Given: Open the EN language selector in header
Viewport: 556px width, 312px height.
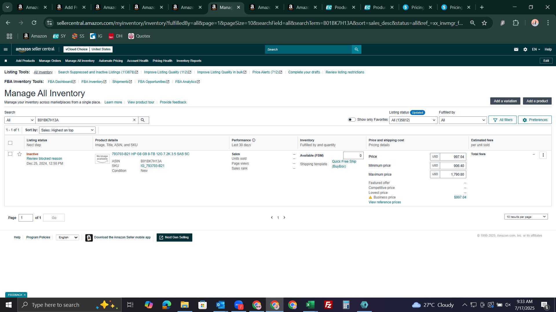Looking at the screenshot, I should pyautogui.click(x=536, y=49).
